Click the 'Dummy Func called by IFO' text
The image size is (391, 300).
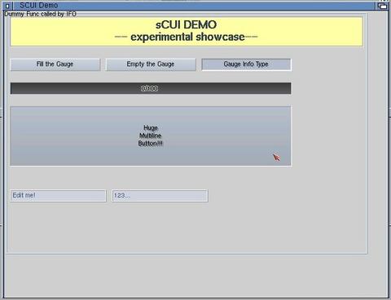coord(40,14)
